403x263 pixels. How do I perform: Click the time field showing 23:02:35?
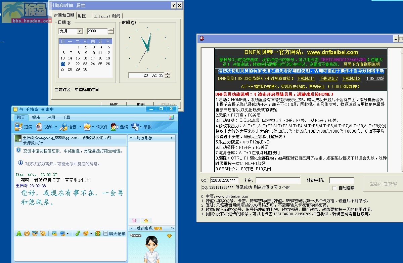tap(146, 75)
